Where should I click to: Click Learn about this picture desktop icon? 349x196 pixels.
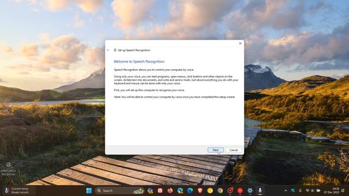coord(9,169)
